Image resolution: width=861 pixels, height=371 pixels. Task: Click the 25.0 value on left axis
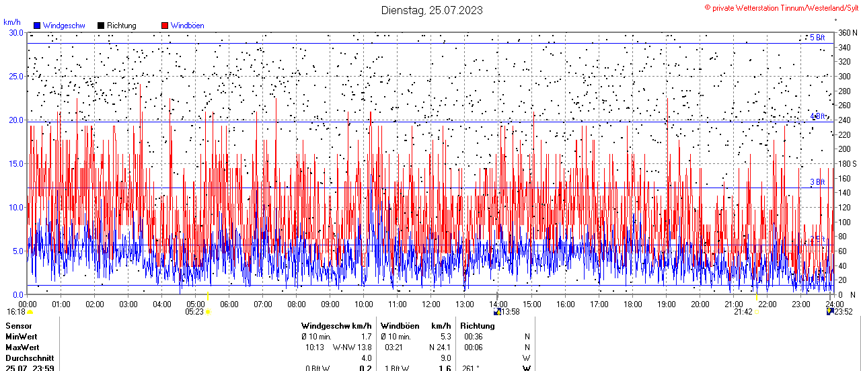tap(15, 77)
